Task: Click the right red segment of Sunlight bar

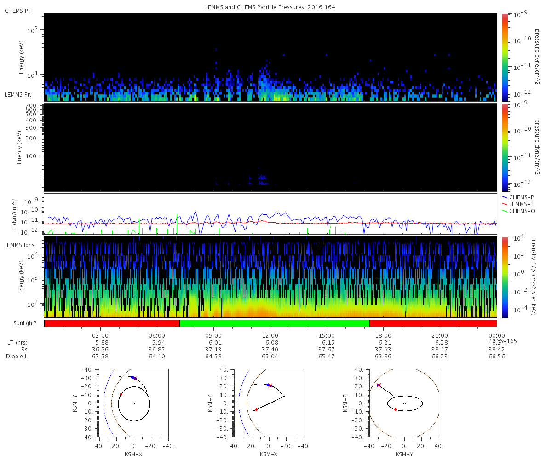Action: pos(433,323)
